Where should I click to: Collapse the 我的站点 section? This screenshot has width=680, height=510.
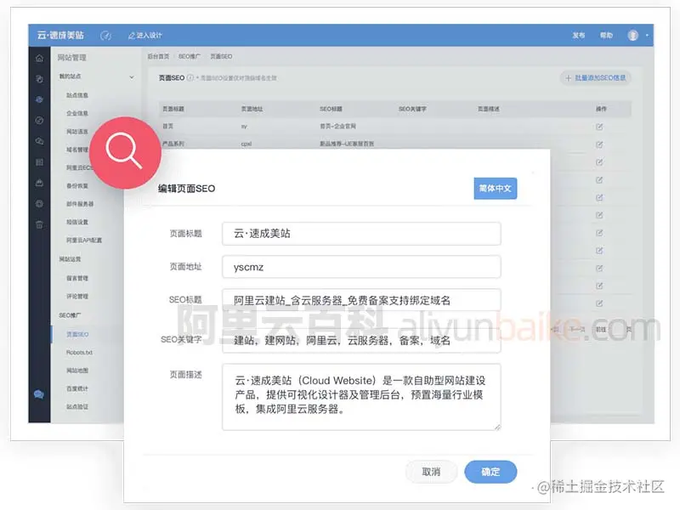[x=129, y=76]
